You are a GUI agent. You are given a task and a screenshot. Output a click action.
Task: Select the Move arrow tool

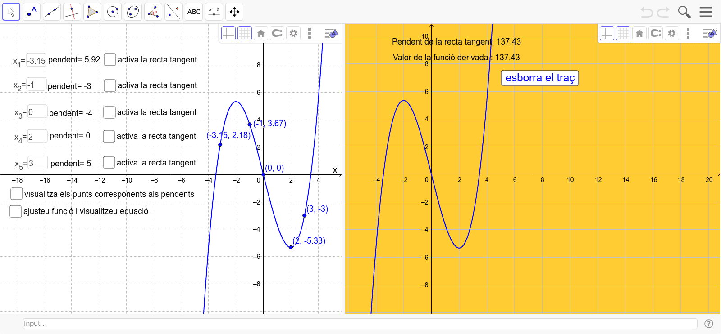[x=11, y=12]
